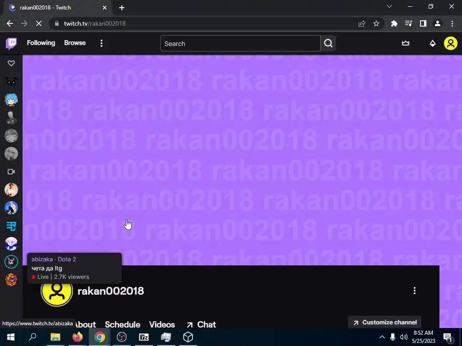
Task: Open the grayscale man channel avatar
Action: point(11,118)
